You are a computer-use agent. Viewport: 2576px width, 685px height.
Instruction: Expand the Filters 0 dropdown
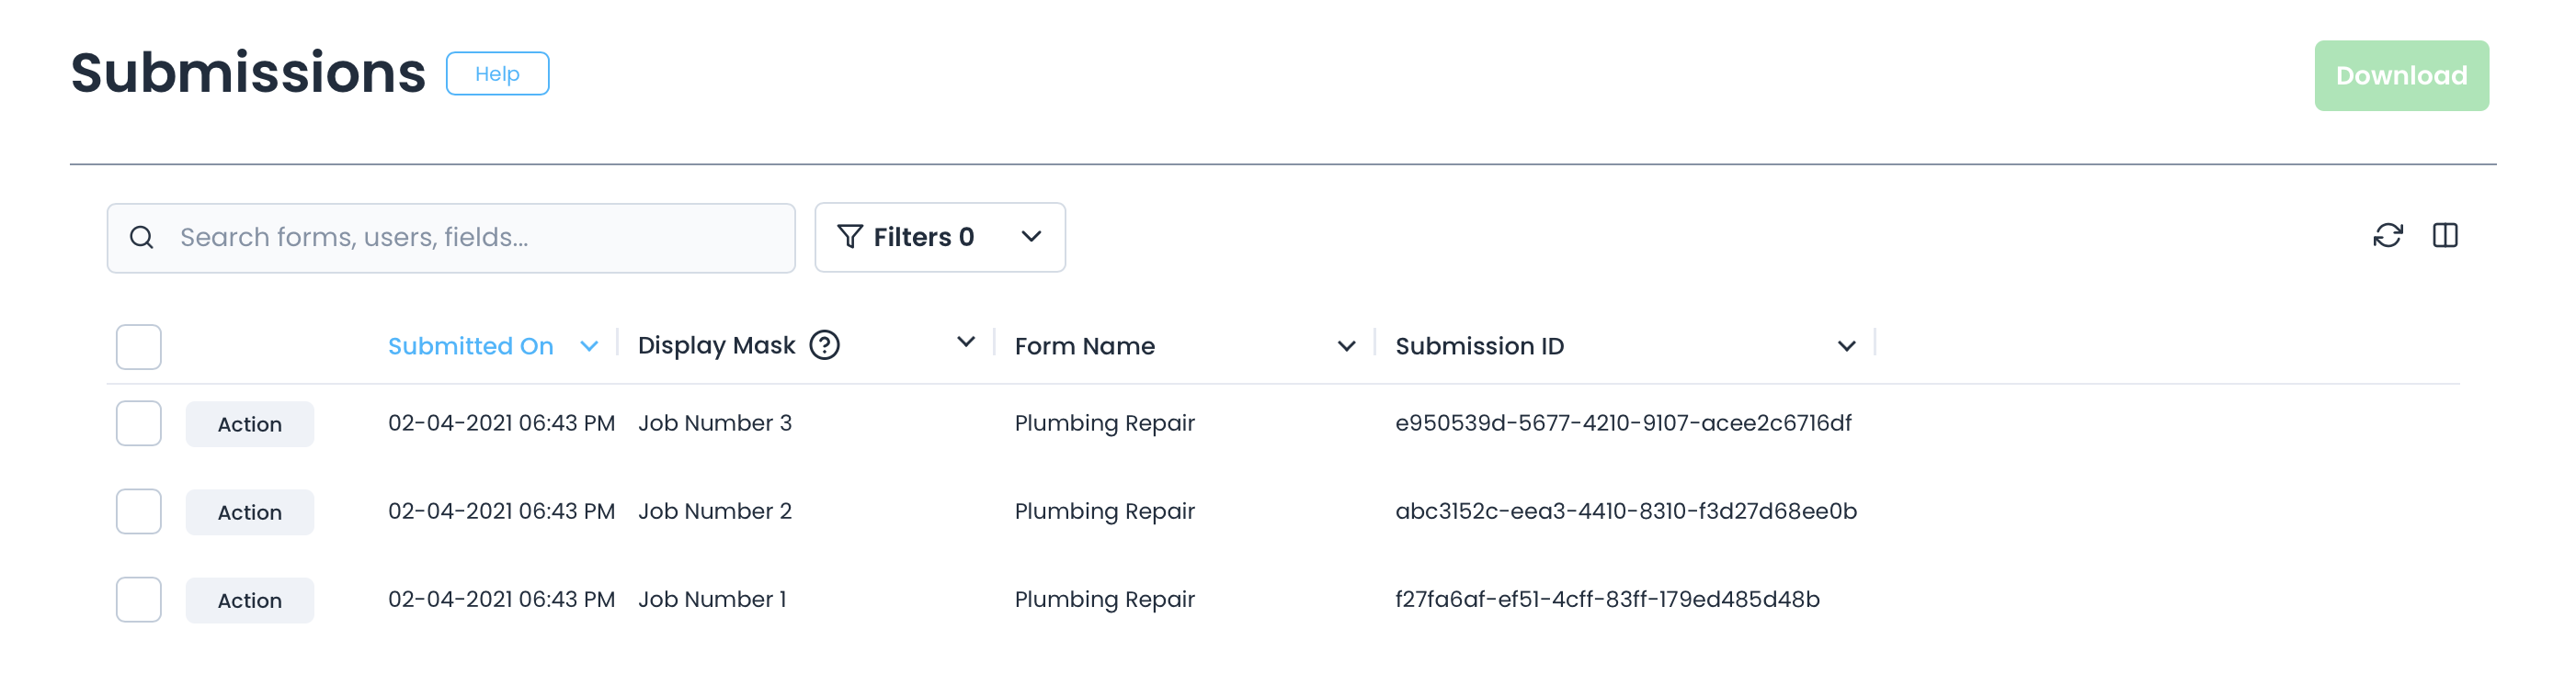(x=1031, y=237)
